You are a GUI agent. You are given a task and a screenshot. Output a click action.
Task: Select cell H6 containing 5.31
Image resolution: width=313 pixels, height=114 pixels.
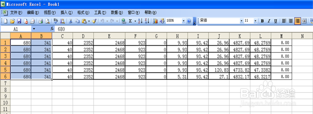tap(177, 76)
